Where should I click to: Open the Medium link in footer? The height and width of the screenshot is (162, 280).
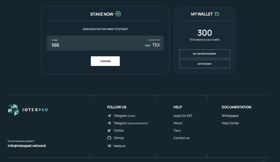[120, 146]
